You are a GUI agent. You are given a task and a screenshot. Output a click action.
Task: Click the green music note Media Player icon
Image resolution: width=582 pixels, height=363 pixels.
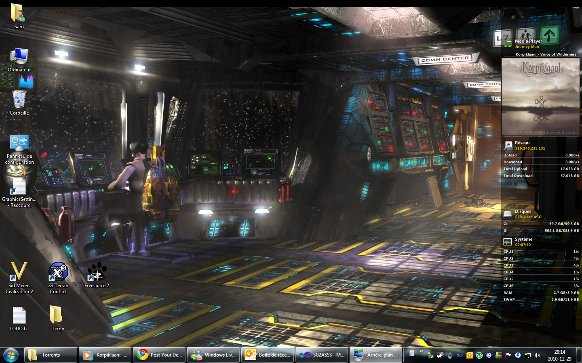pos(508,44)
